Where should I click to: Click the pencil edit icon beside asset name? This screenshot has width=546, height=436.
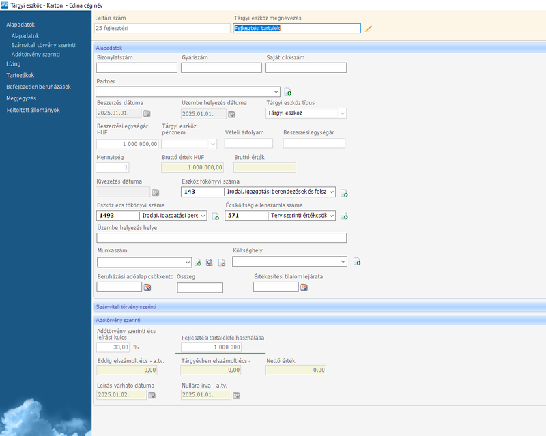tap(369, 29)
